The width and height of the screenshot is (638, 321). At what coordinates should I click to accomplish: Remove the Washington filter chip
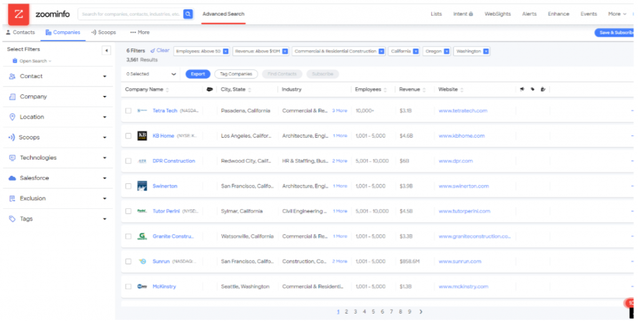click(486, 51)
